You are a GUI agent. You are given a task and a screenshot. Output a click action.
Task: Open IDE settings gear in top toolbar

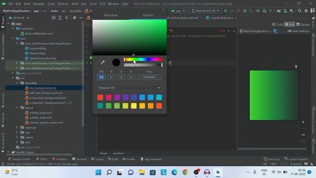306,11
